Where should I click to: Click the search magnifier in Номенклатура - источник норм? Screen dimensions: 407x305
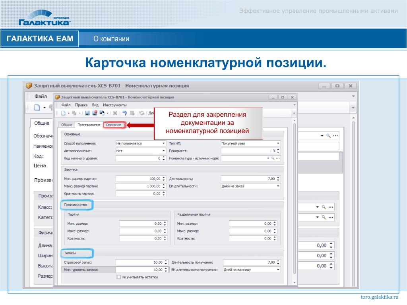(273, 158)
